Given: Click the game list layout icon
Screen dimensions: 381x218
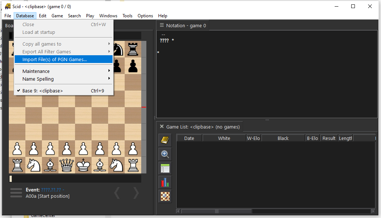Looking at the screenshot, I should (x=165, y=168).
